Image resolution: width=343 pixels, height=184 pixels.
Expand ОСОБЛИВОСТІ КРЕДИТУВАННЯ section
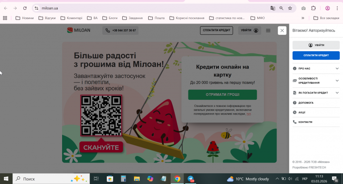coord(316,81)
